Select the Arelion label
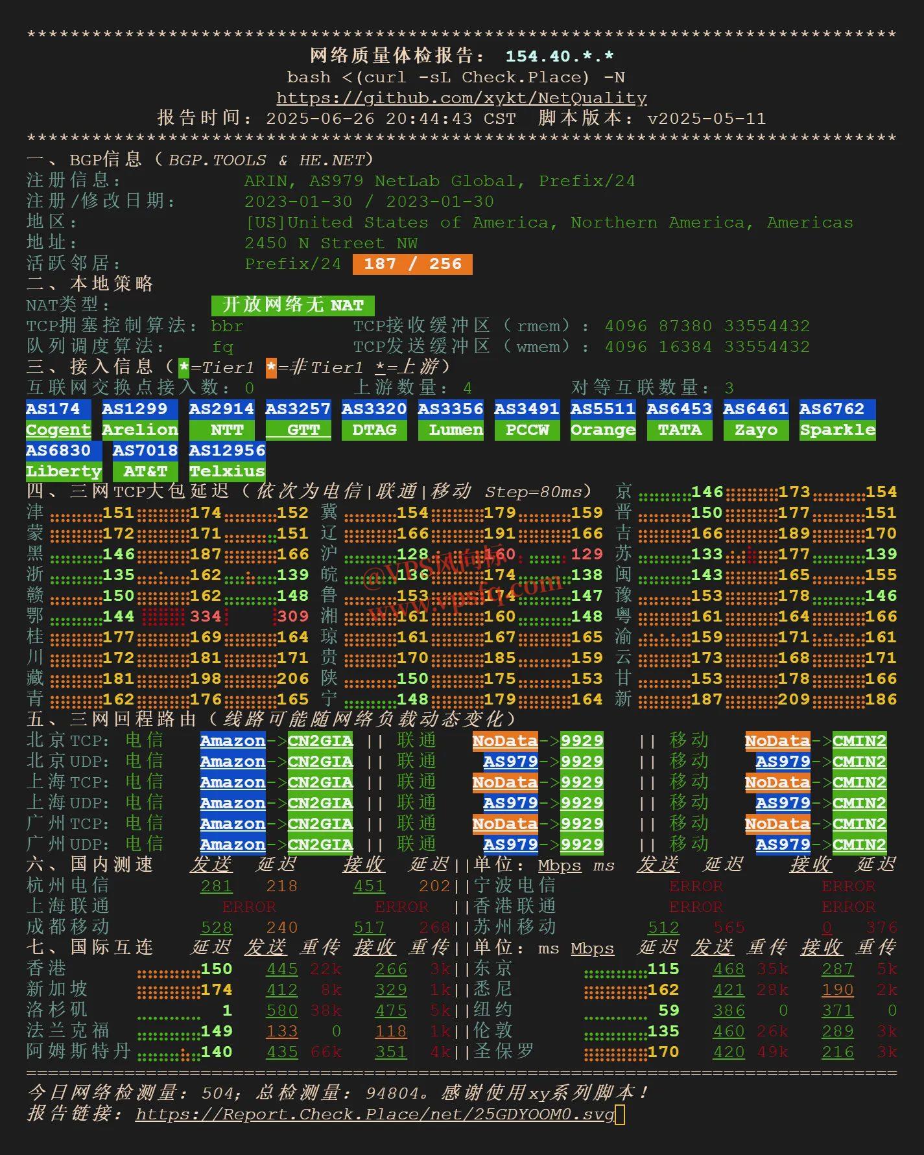Viewport: 924px width, 1155px height. click(x=140, y=430)
